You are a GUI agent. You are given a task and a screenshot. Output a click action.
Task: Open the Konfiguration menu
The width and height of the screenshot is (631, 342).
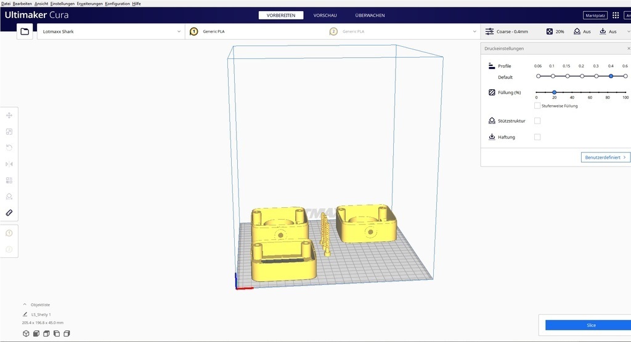coord(118,4)
